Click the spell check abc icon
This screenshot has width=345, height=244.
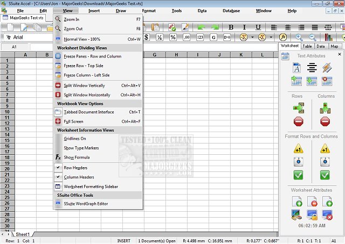172,27
